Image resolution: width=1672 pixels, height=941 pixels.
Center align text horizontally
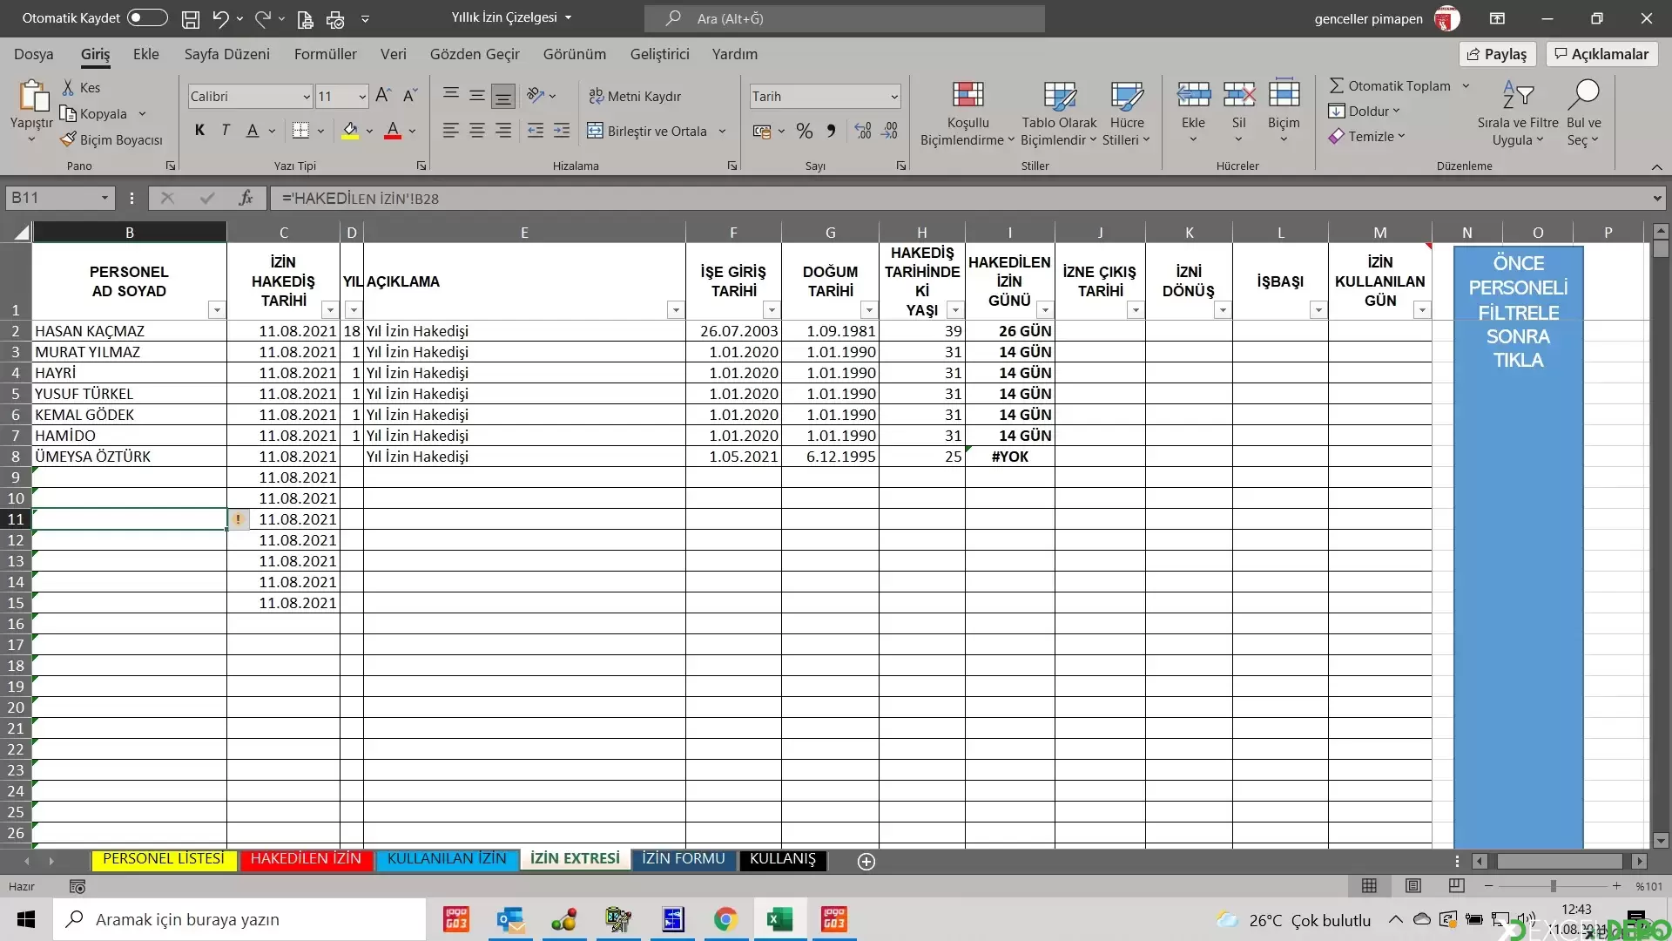pyautogui.click(x=477, y=131)
